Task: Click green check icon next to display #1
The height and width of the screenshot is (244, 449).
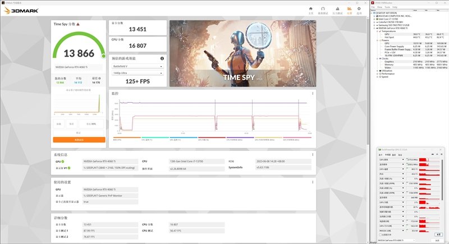Action: click(69, 168)
